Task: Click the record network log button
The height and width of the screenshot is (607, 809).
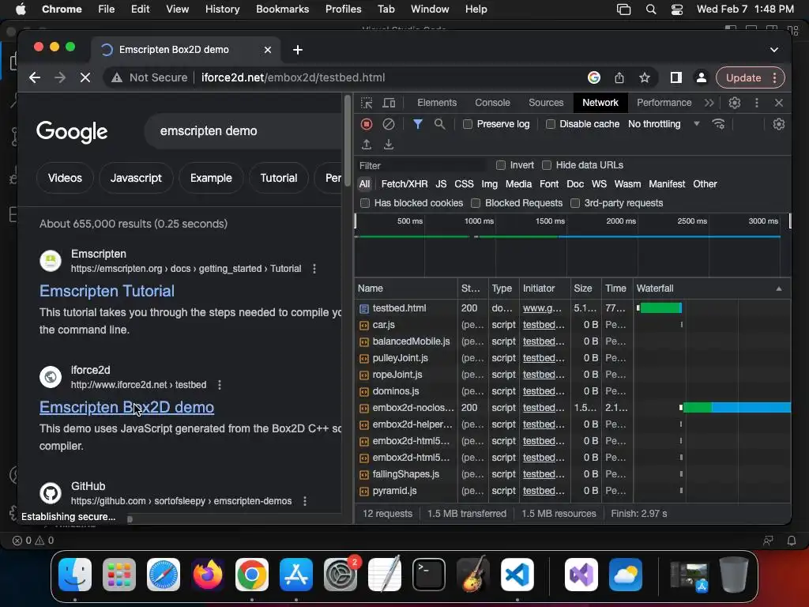Action: point(367,124)
